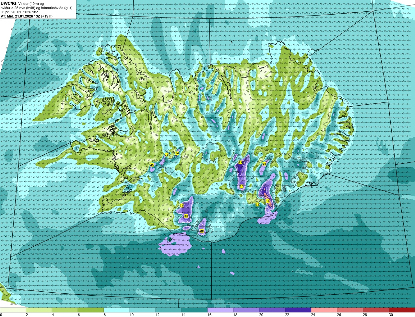Click the dark red swatch above 30 m/s
Screen dimensions: 415x317
[x=402, y=310]
